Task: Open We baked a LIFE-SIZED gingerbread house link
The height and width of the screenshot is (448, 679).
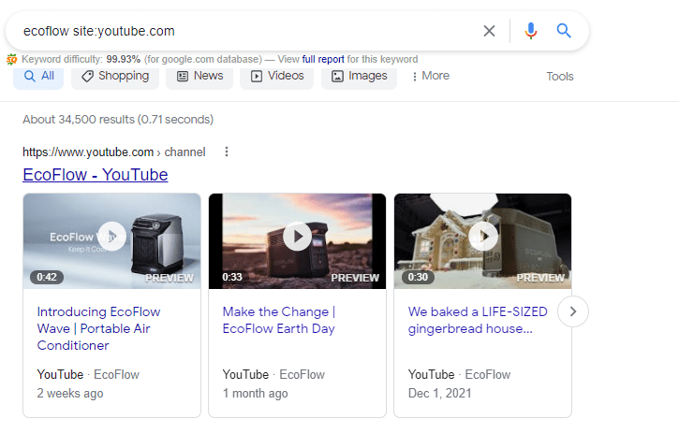Action: (478, 320)
